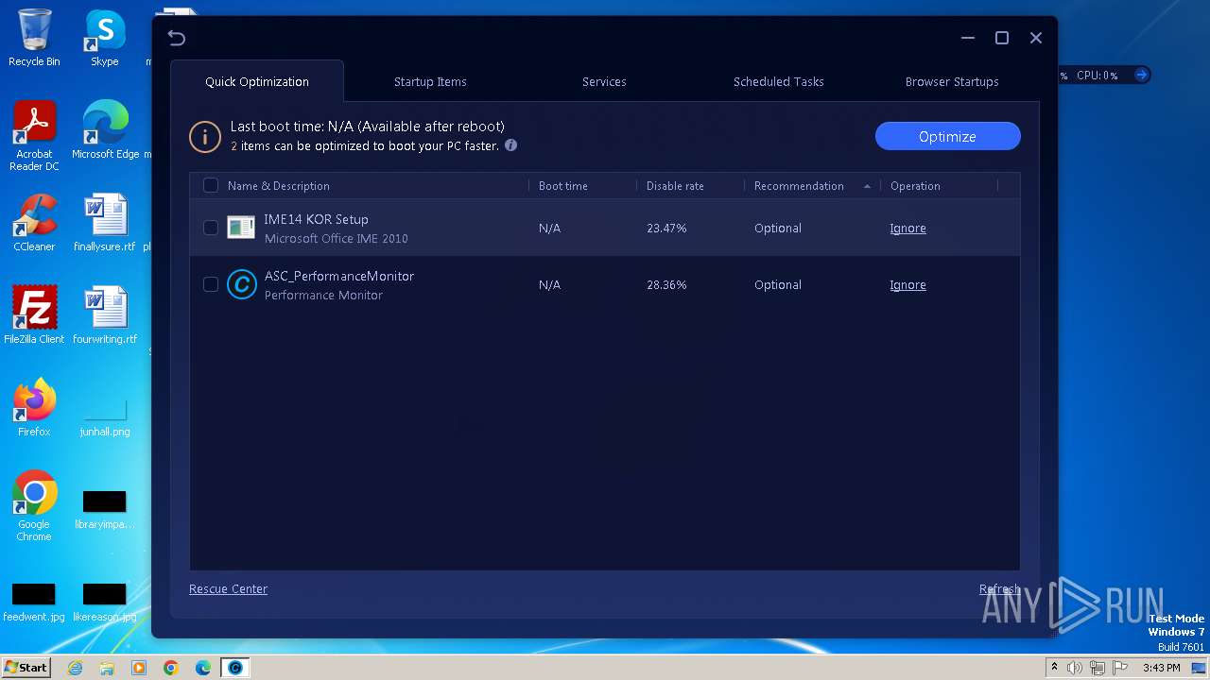Screen dimensions: 1210x680
Task: Select the CCleaner desktop shortcut
Action: coord(34,223)
